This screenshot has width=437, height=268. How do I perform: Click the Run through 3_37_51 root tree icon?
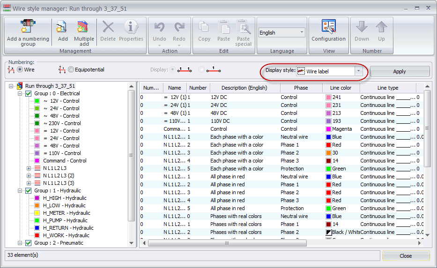pyautogui.click(x=20, y=86)
